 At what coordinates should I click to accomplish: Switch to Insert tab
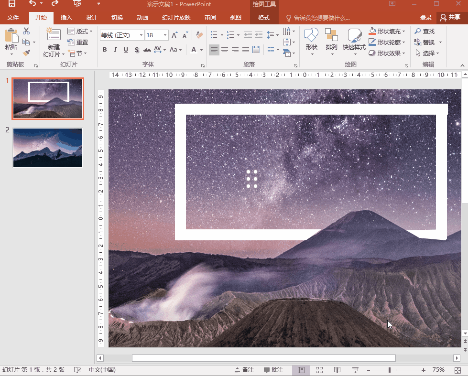[x=66, y=18]
